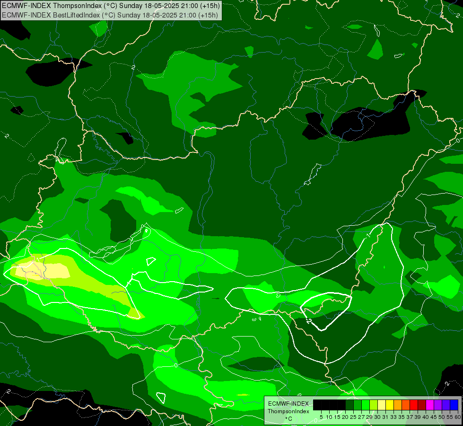The image size is (463, 426).
Task: Select the medium green 25–27 legend swatch
Action: [357, 405]
